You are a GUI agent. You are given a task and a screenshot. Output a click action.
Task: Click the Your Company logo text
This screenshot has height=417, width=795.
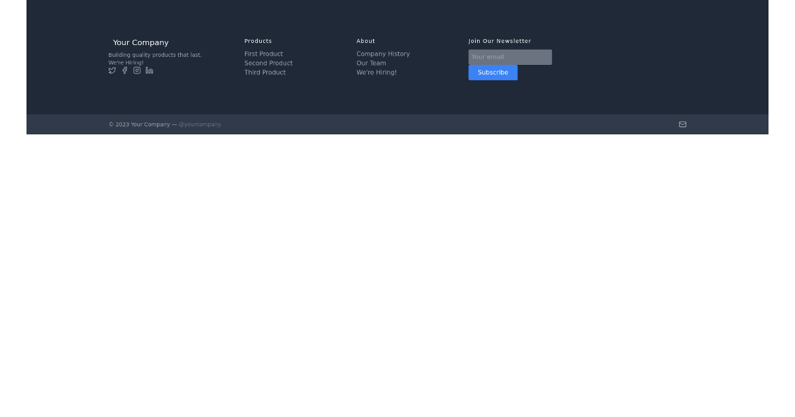(140, 42)
